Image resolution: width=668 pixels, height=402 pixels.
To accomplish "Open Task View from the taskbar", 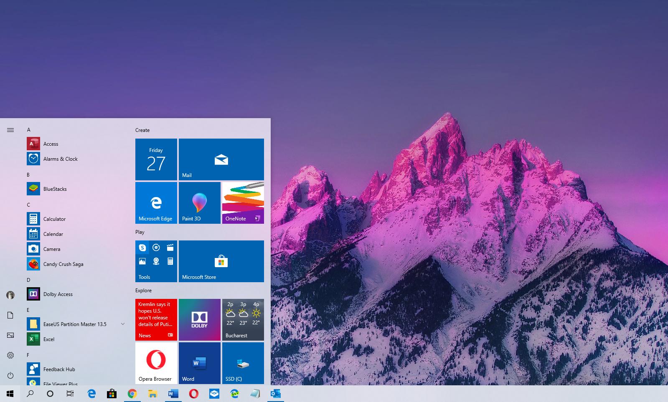I will (70, 394).
